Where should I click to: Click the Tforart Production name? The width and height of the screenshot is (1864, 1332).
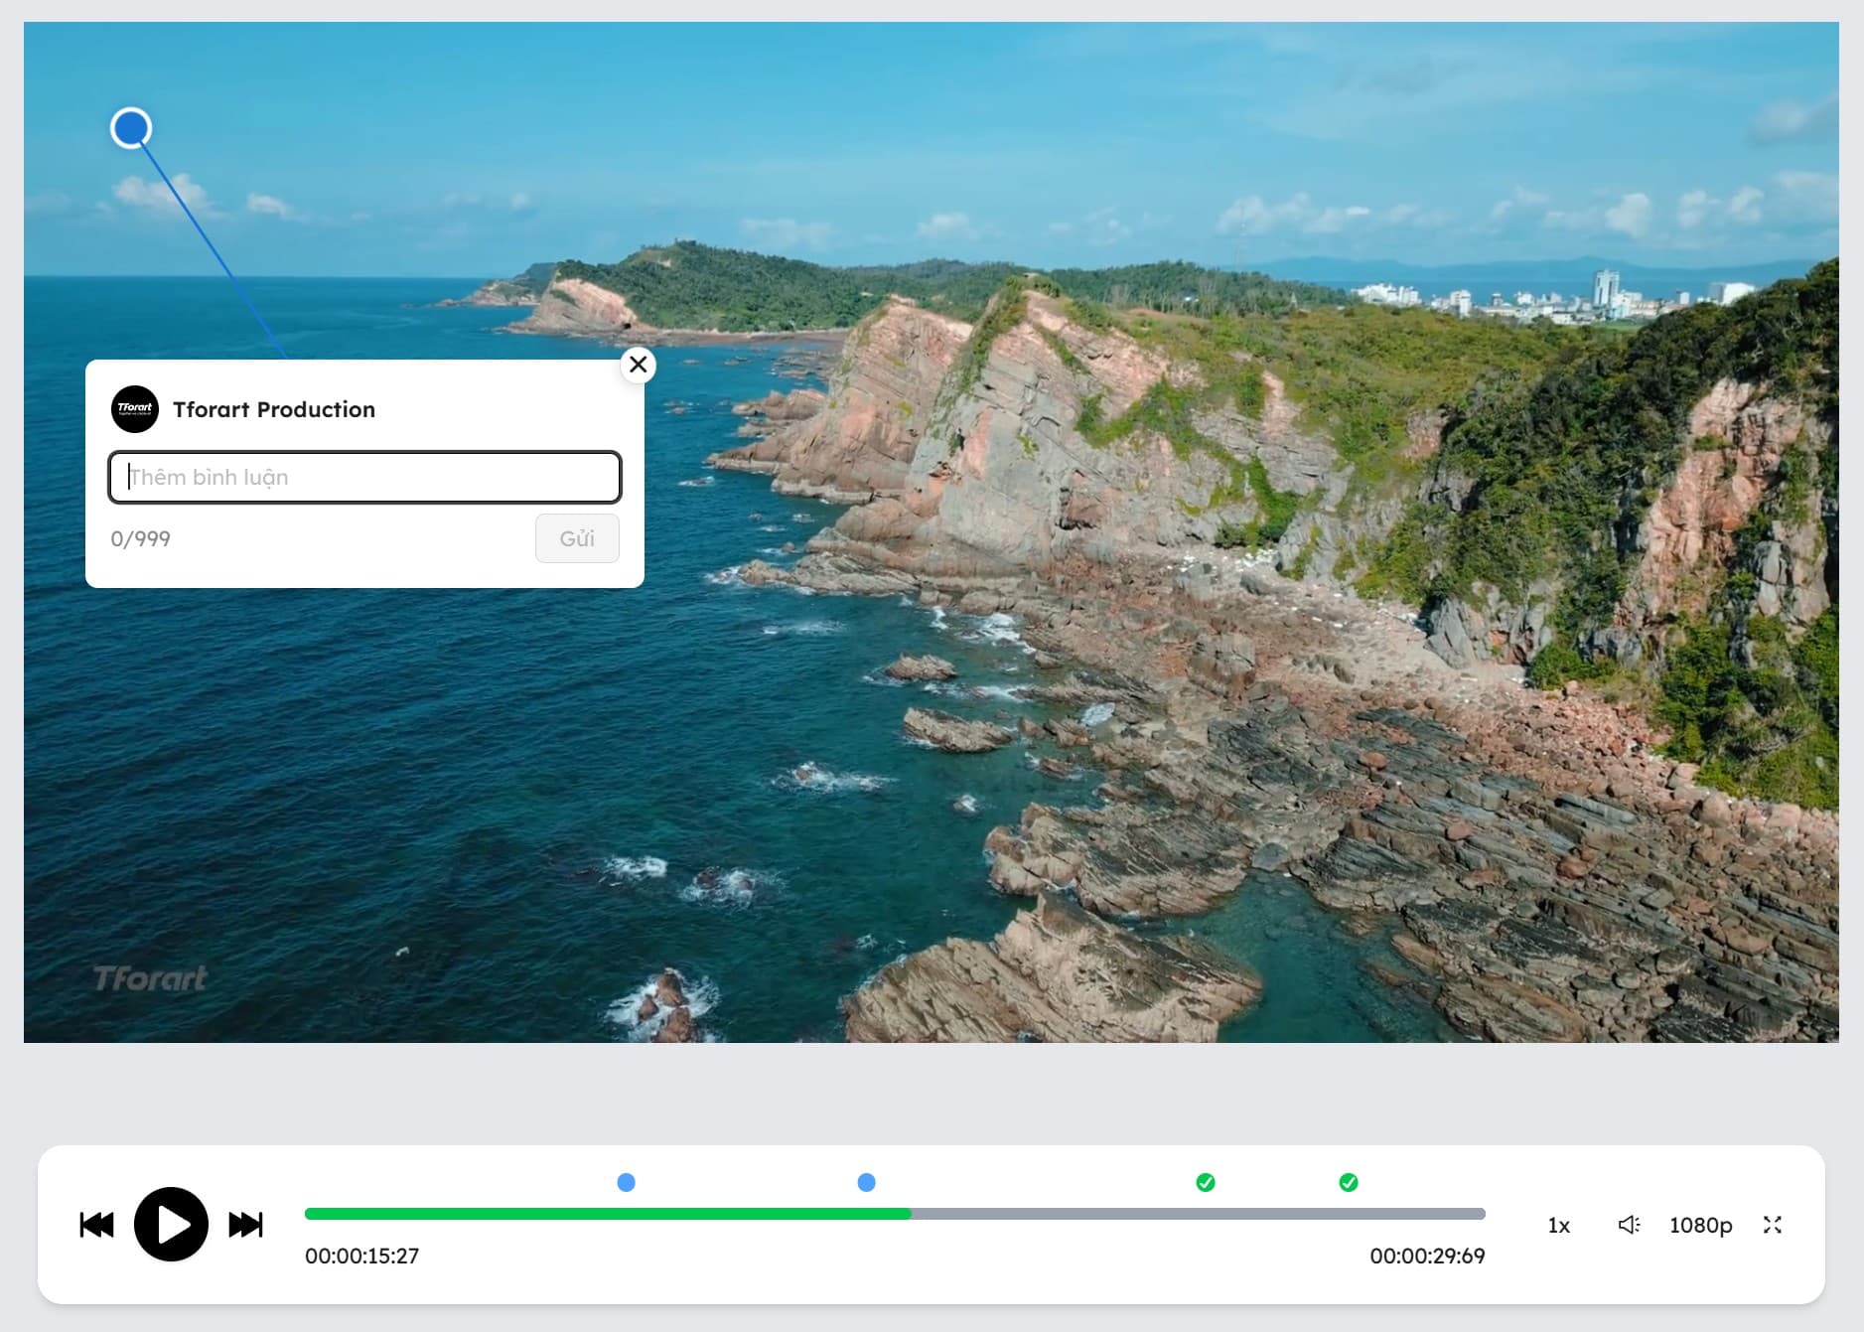coord(274,409)
